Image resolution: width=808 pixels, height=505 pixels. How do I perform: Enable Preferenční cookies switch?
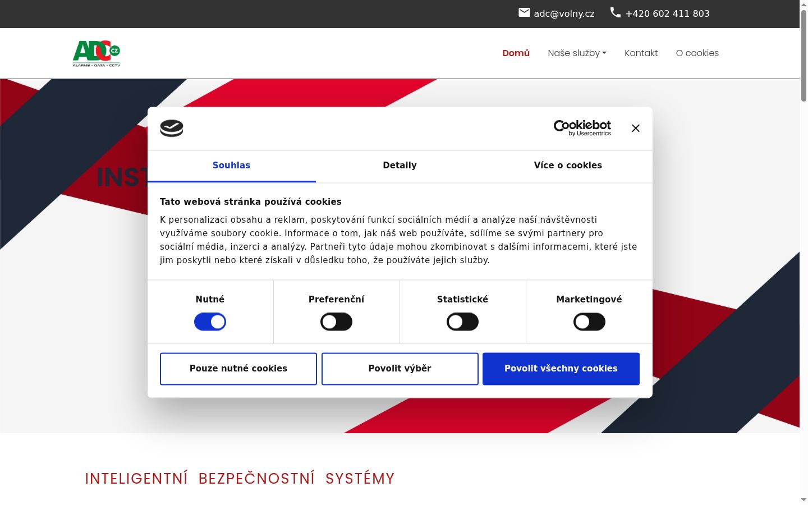click(x=336, y=322)
